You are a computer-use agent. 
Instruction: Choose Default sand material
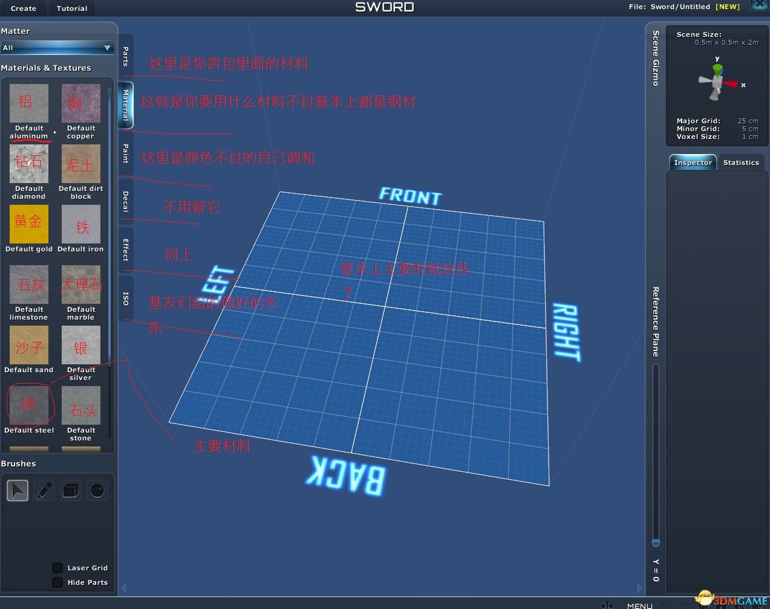pyautogui.click(x=29, y=345)
